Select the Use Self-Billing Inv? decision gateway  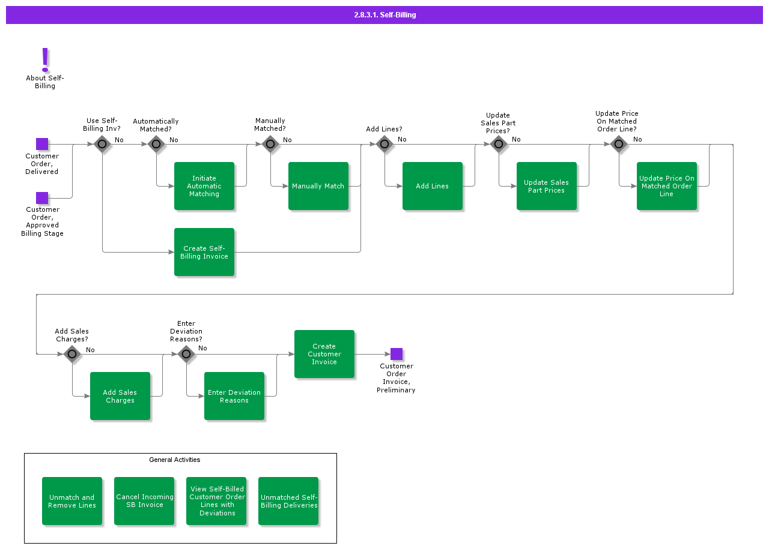(x=102, y=144)
